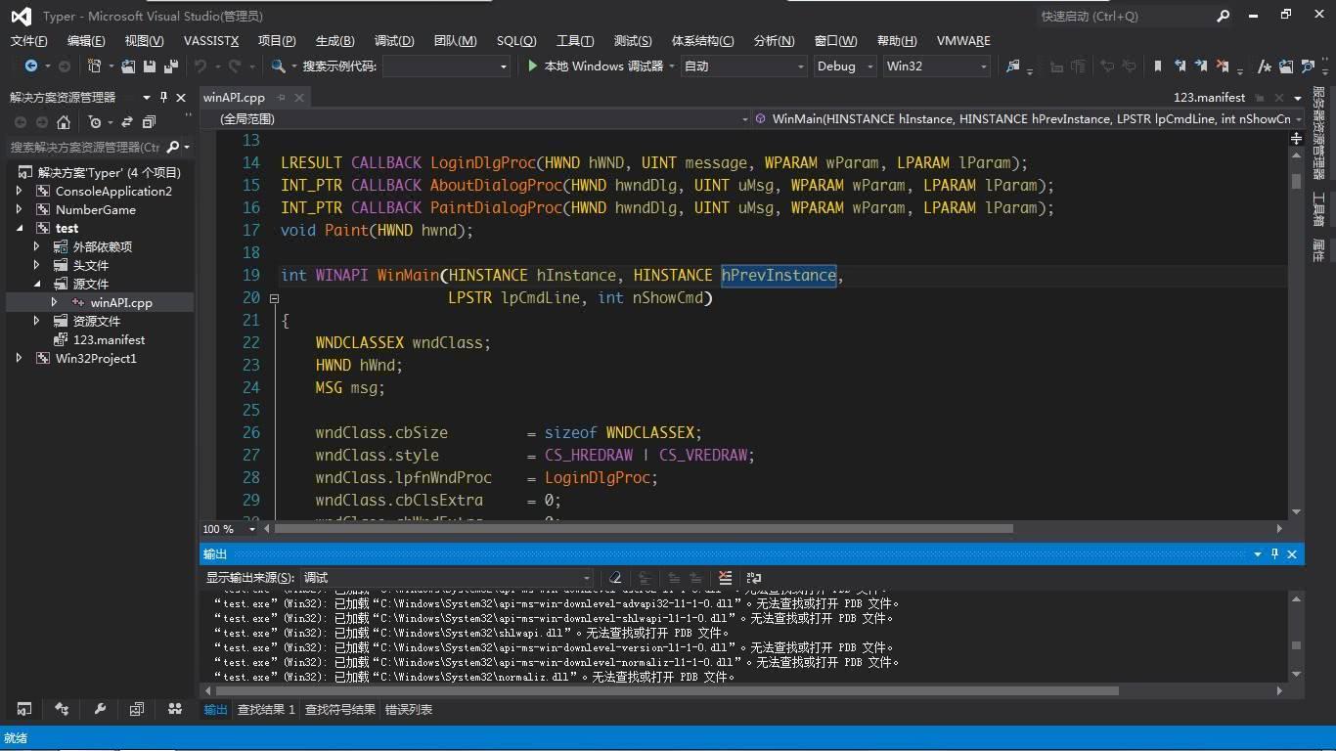Click the Navigate Backward arrow in toolbar
This screenshot has width=1336, height=751.
[x=31, y=66]
